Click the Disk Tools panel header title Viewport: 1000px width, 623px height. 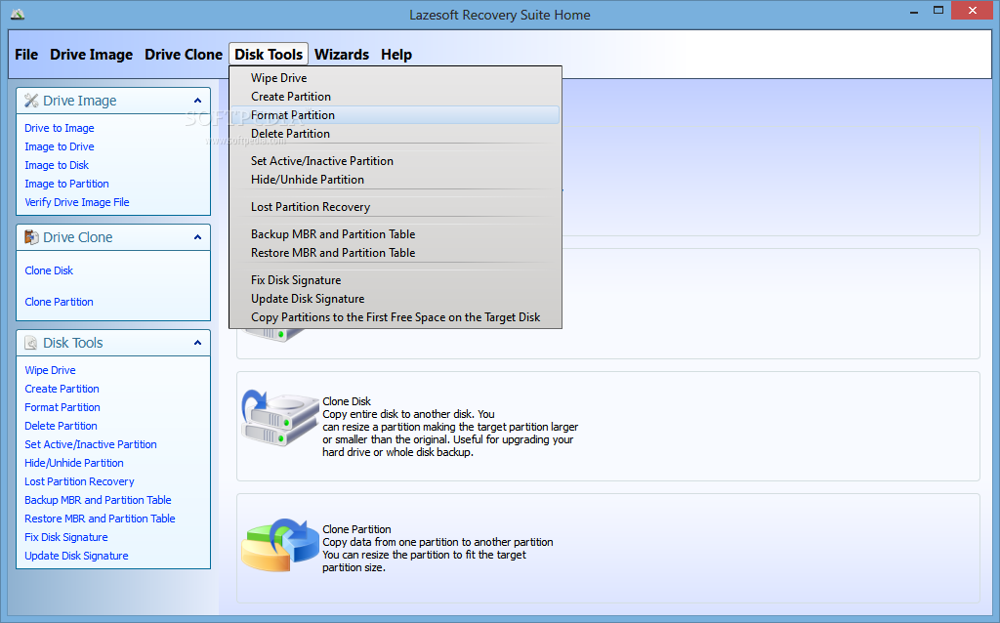[72, 343]
